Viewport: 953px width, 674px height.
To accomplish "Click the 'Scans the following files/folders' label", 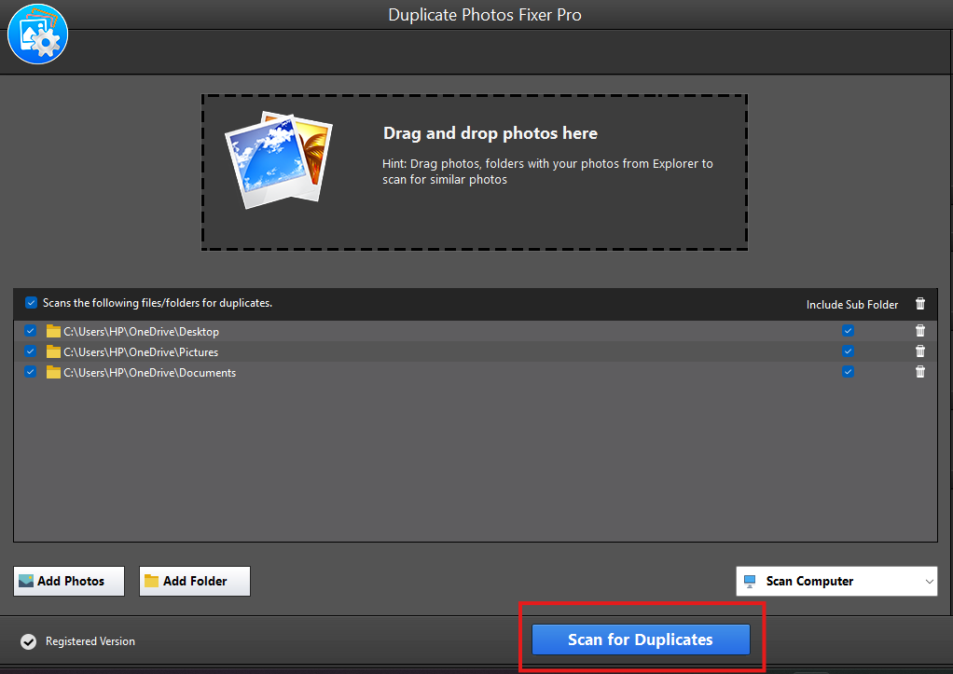I will (x=158, y=303).
